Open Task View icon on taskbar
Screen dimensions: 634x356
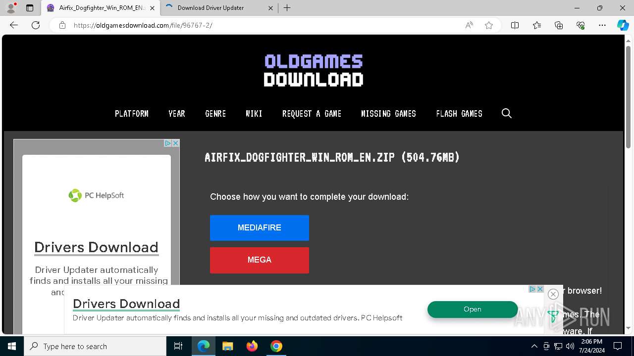point(178,346)
